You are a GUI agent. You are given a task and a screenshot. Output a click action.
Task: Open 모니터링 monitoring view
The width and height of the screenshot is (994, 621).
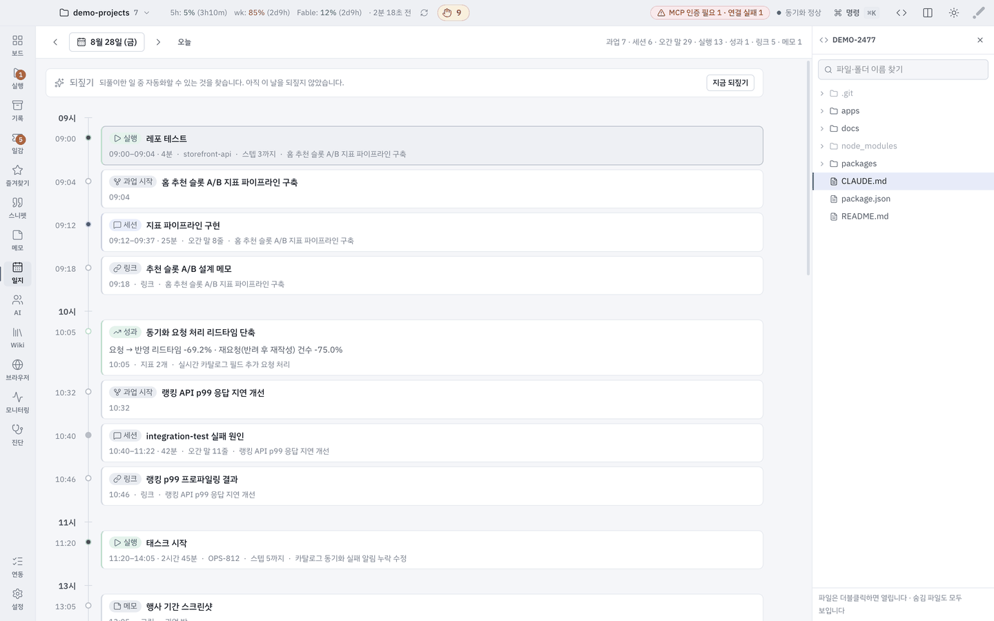point(17,402)
